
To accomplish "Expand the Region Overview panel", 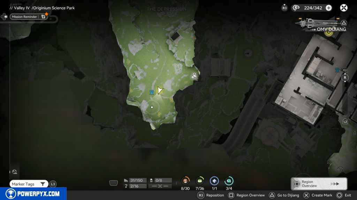I will pyautogui.click(x=319, y=184).
